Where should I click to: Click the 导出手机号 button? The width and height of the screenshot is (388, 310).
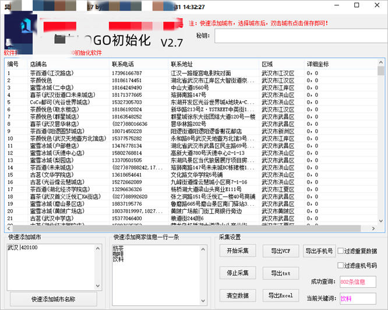point(319,251)
